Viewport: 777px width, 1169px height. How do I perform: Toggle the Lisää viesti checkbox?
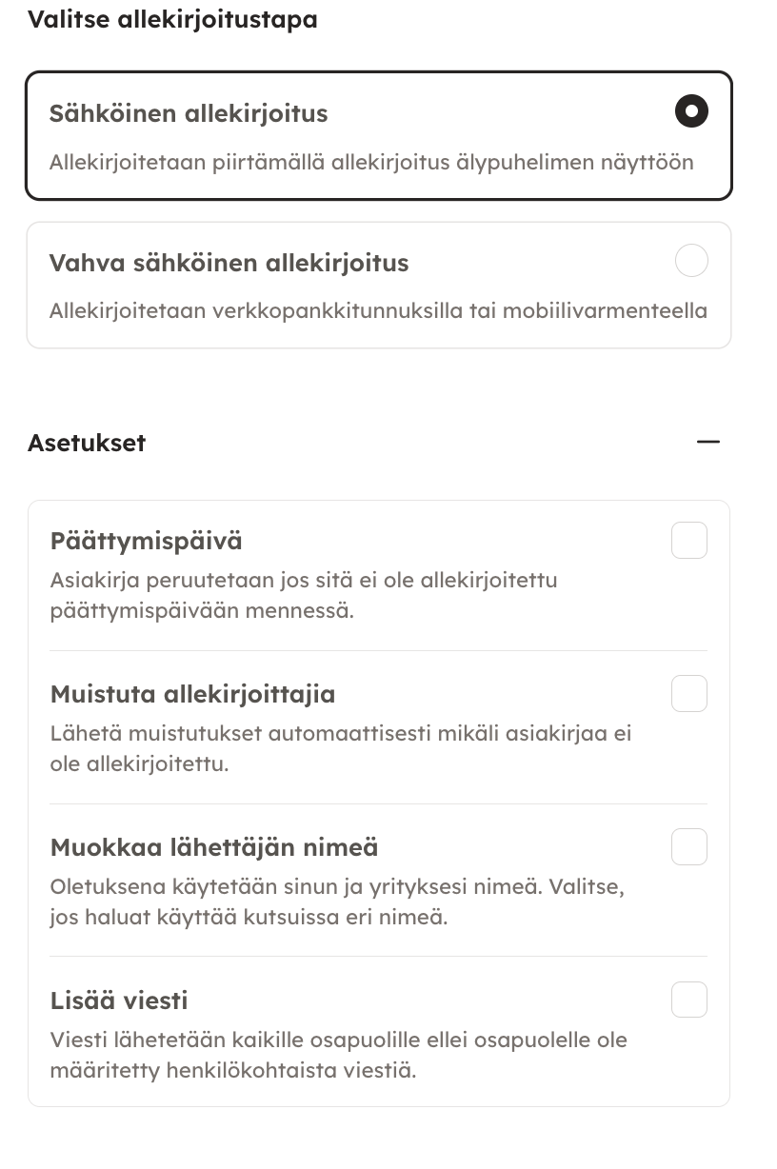(689, 1001)
